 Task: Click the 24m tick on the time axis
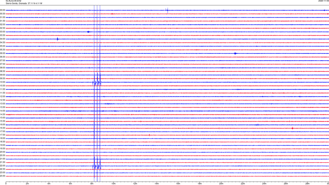point(264,184)
